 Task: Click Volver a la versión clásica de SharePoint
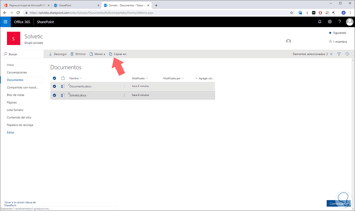[20, 204]
